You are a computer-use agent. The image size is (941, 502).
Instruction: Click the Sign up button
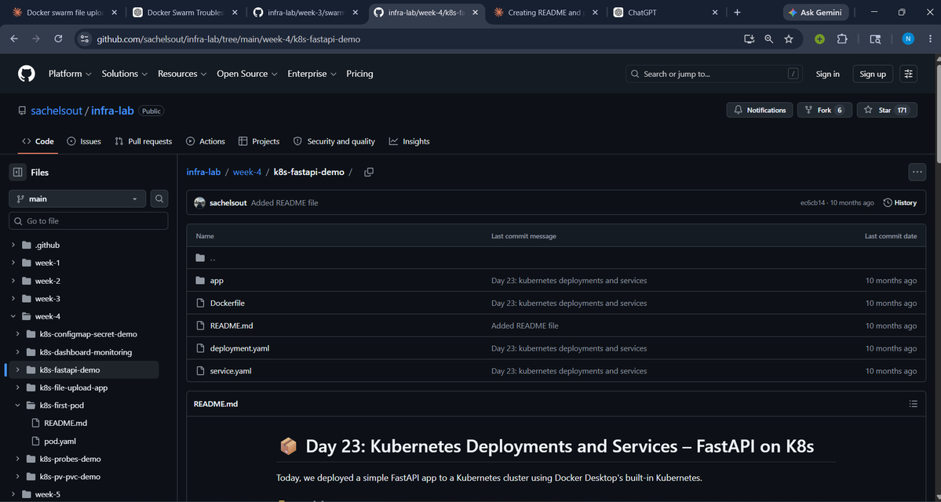coord(873,74)
